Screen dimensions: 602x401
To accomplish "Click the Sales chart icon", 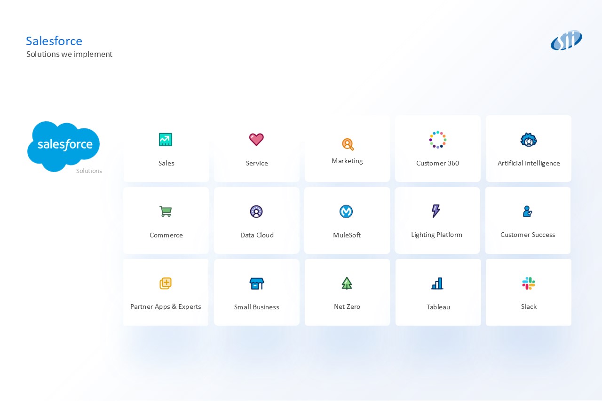I will coord(166,140).
